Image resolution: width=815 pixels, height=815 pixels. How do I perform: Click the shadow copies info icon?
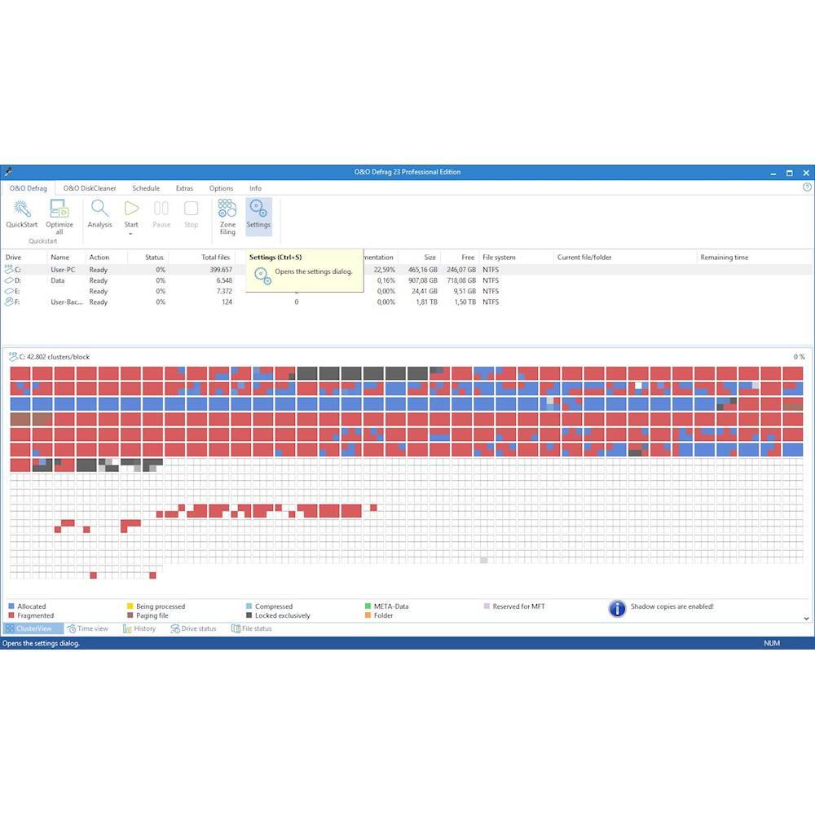(x=618, y=609)
